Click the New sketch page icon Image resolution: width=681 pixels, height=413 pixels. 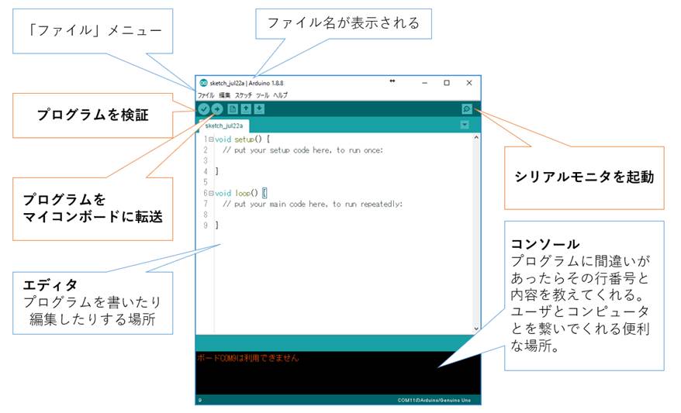[233, 109]
